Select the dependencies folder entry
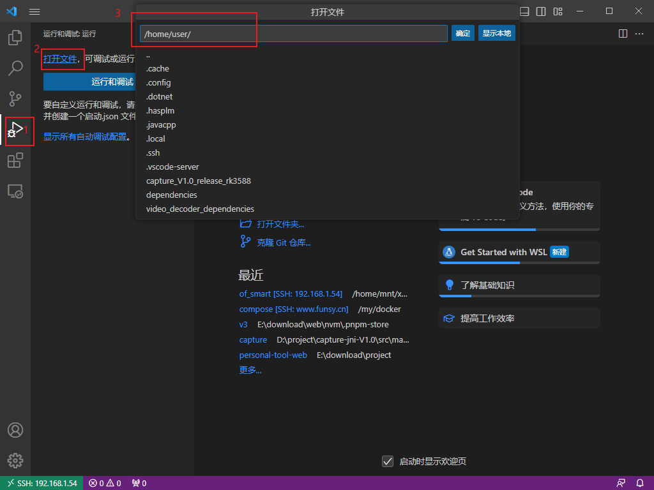Image resolution: width=654 pixels, height=490 pixels. tap(328, 195)
